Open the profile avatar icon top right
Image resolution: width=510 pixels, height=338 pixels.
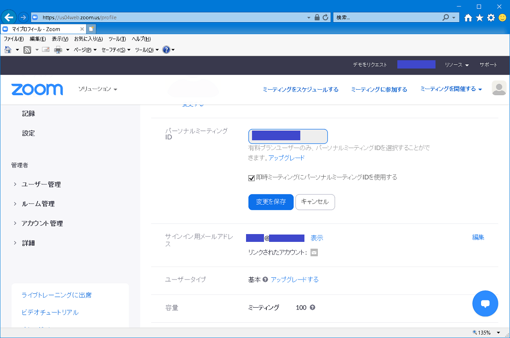click(x=499, y=88)
